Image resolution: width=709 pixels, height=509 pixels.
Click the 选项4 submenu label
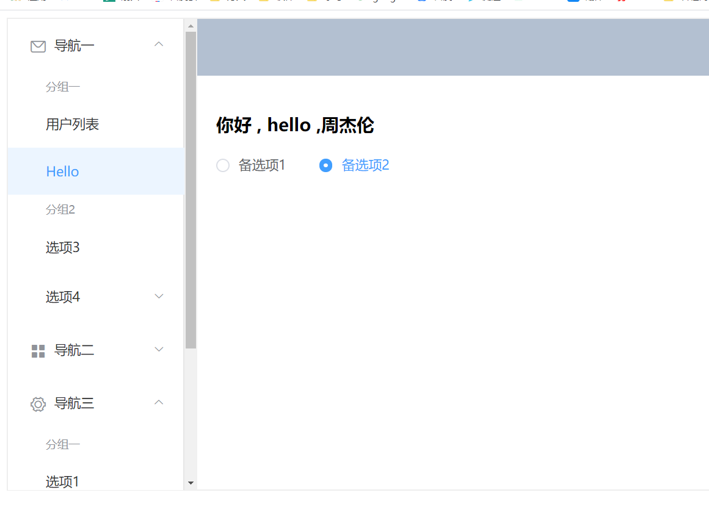pyautogui.click(x=63, y=297)
